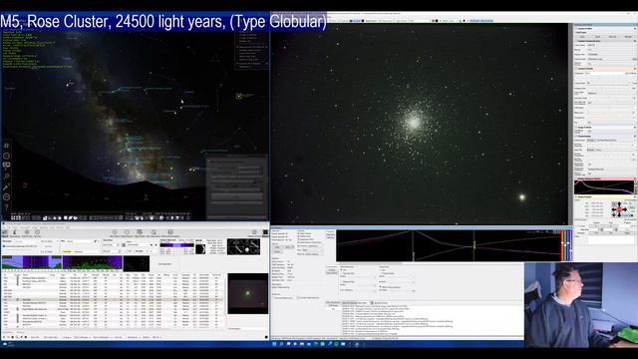Click the M5 cluster preview thumbnail in planner

(x=248, y=293)
